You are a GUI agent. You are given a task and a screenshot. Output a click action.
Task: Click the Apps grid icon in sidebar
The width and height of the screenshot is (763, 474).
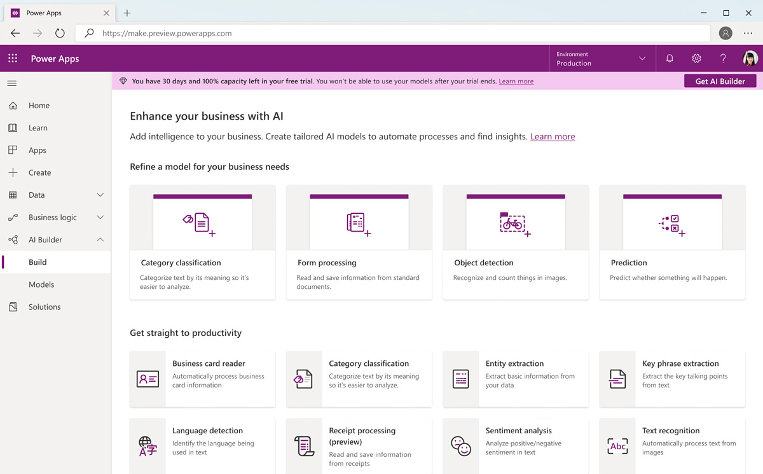13,150
